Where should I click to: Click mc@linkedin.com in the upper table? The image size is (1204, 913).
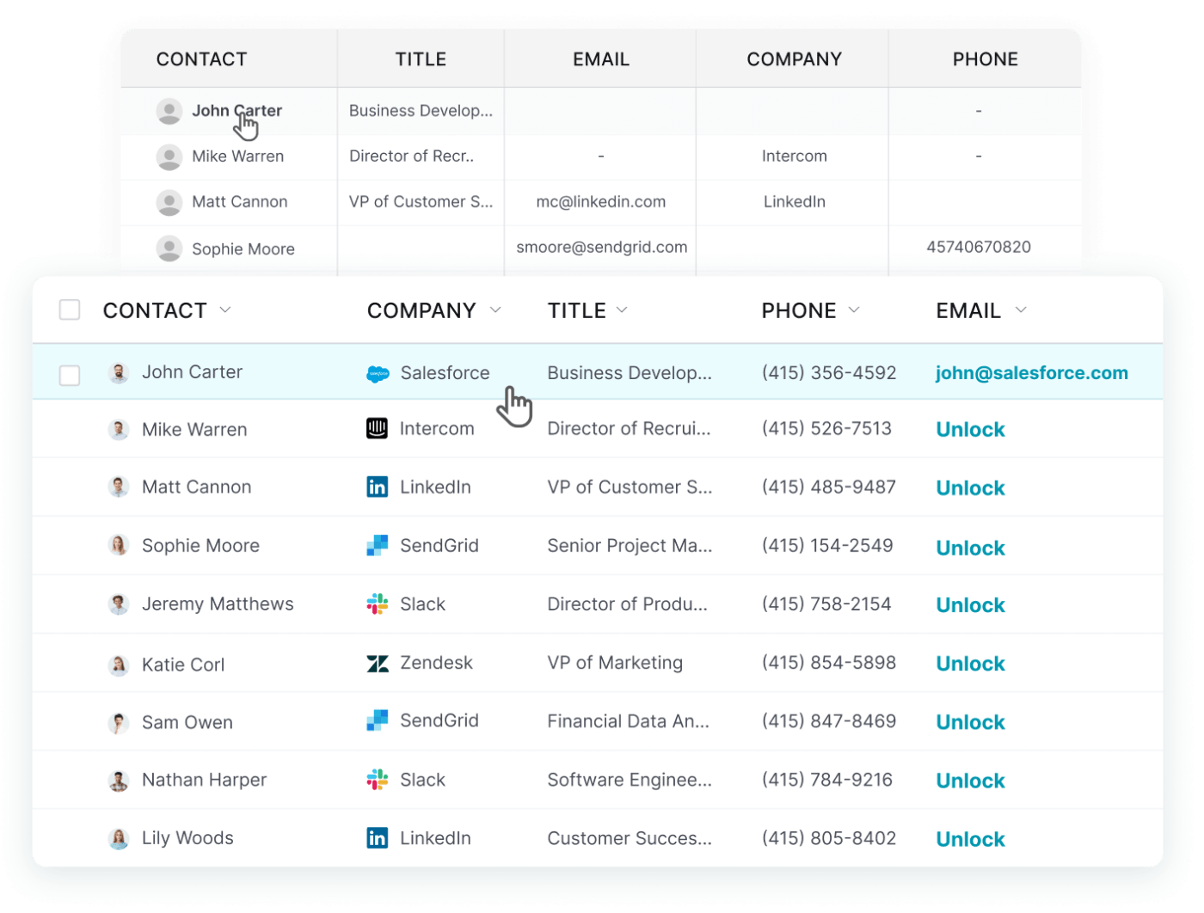click(601, 202)
